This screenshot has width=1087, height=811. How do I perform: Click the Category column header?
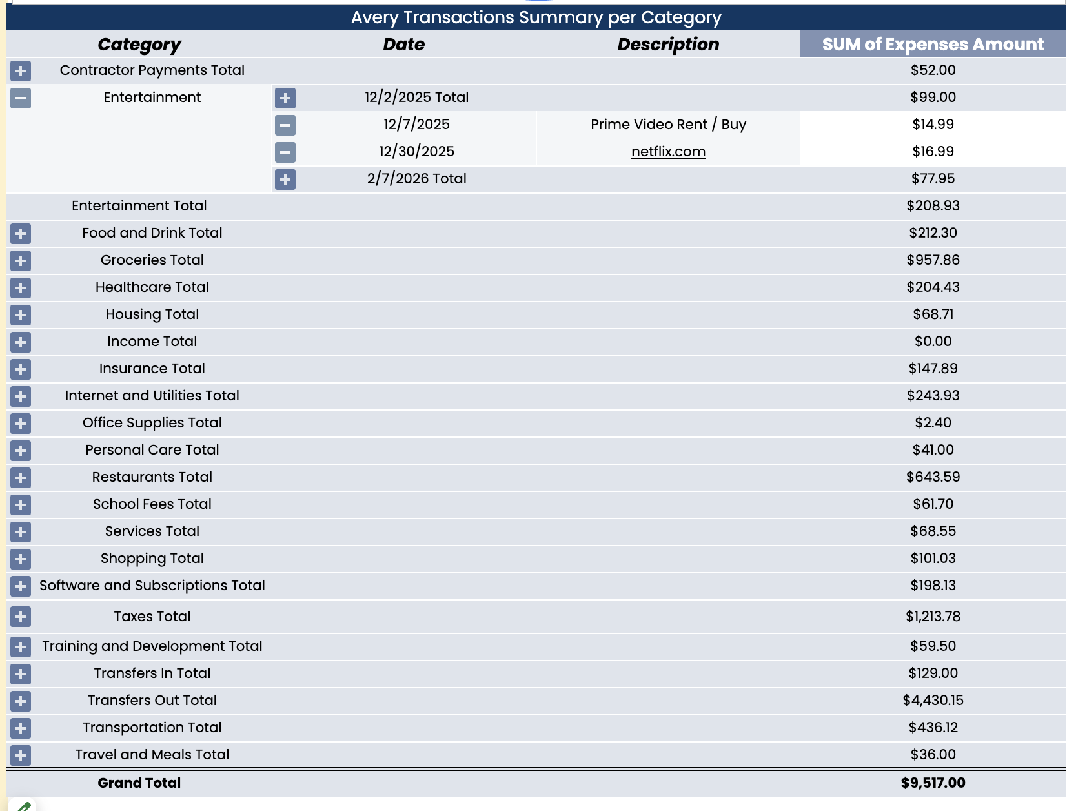(x=139, y=45)
